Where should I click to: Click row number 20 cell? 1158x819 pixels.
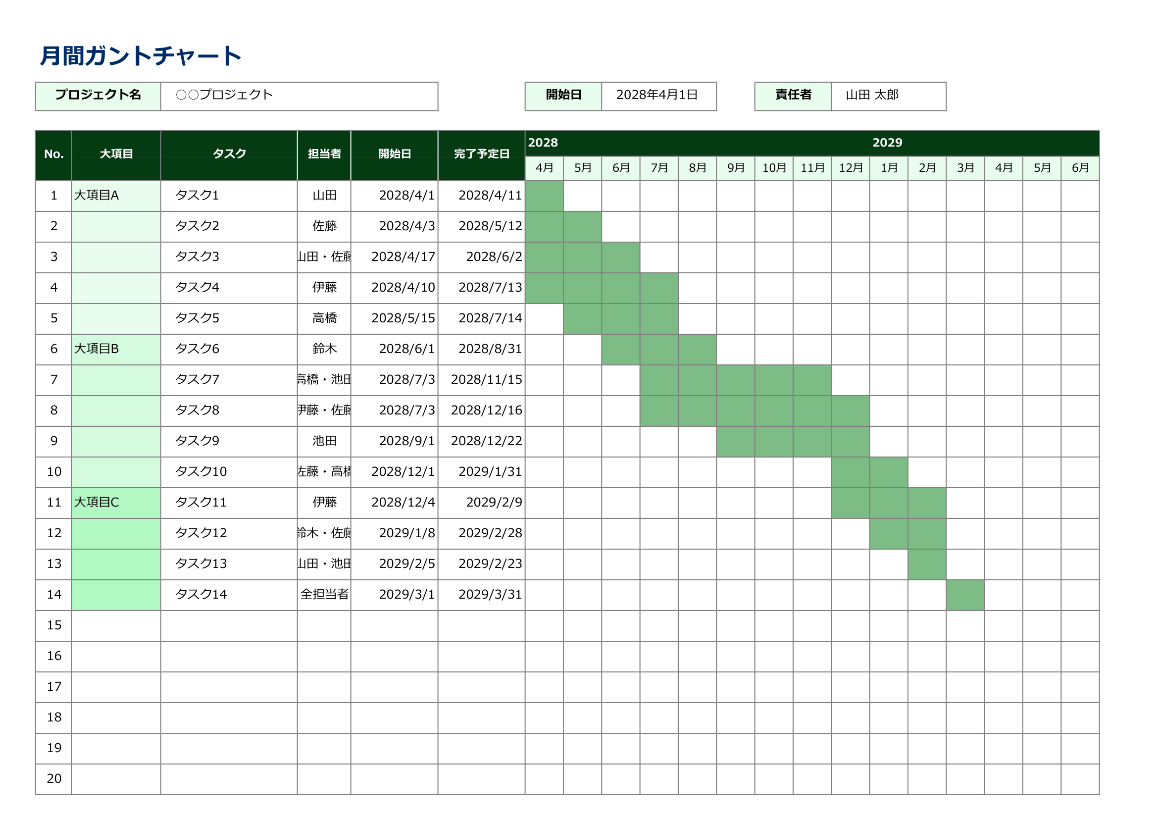(54, 779)
